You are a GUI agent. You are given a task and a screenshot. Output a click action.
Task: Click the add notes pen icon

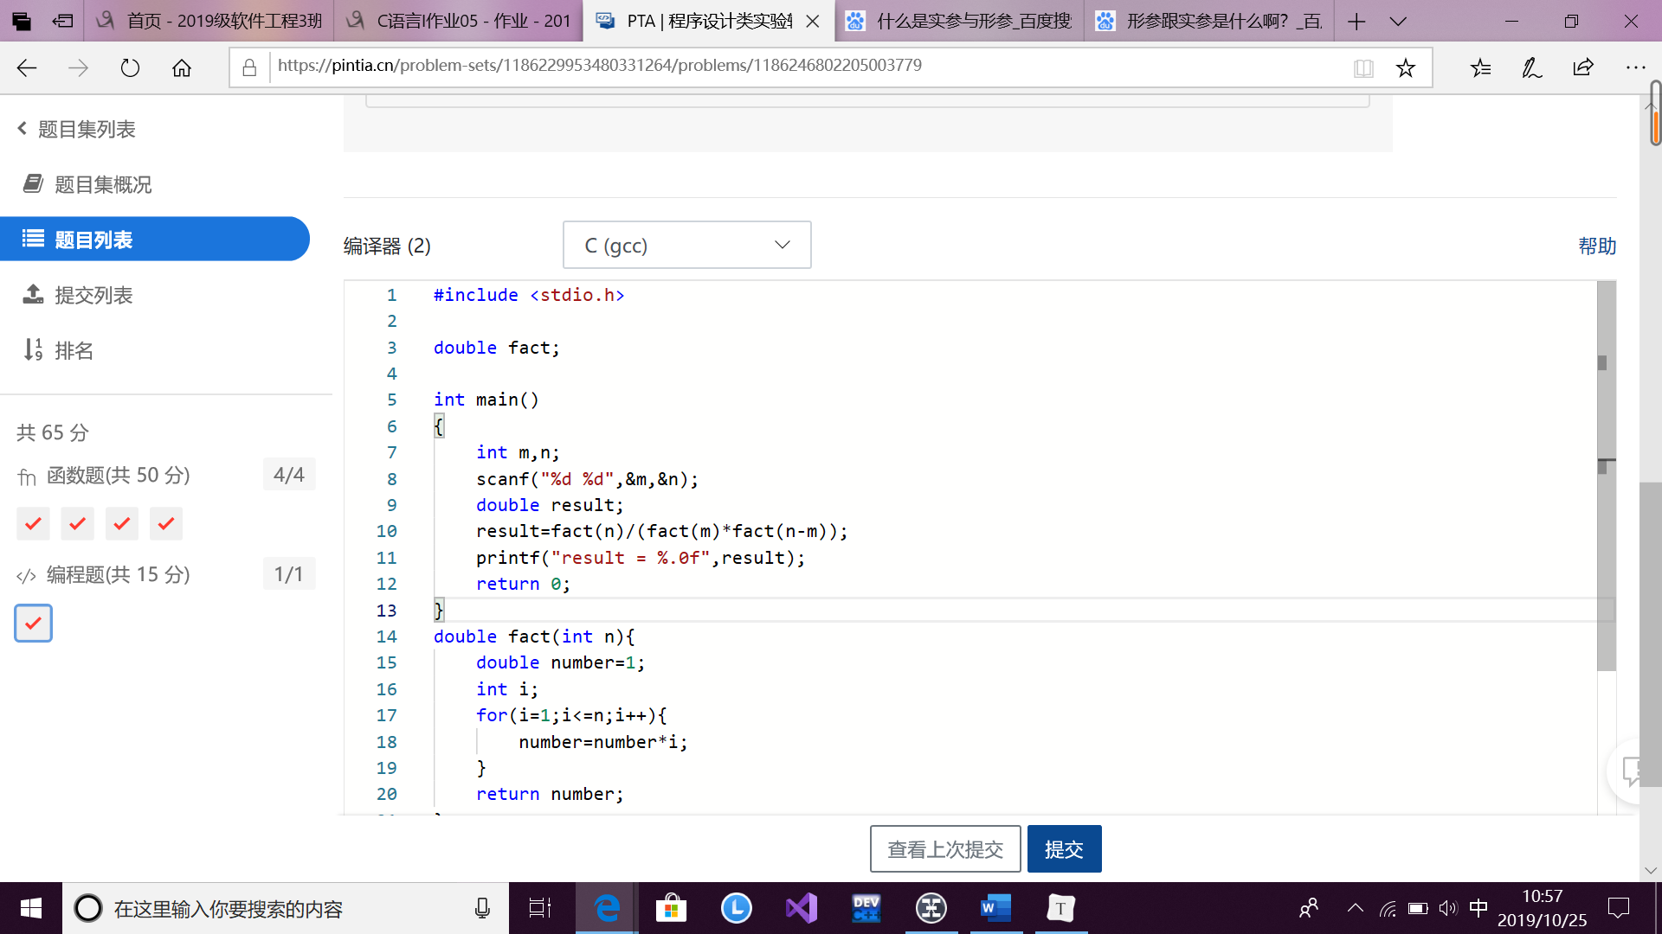[x=1531, y=67]
